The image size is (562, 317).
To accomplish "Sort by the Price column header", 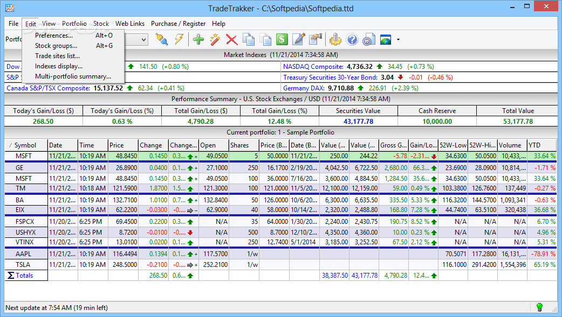I will point(122,145).
